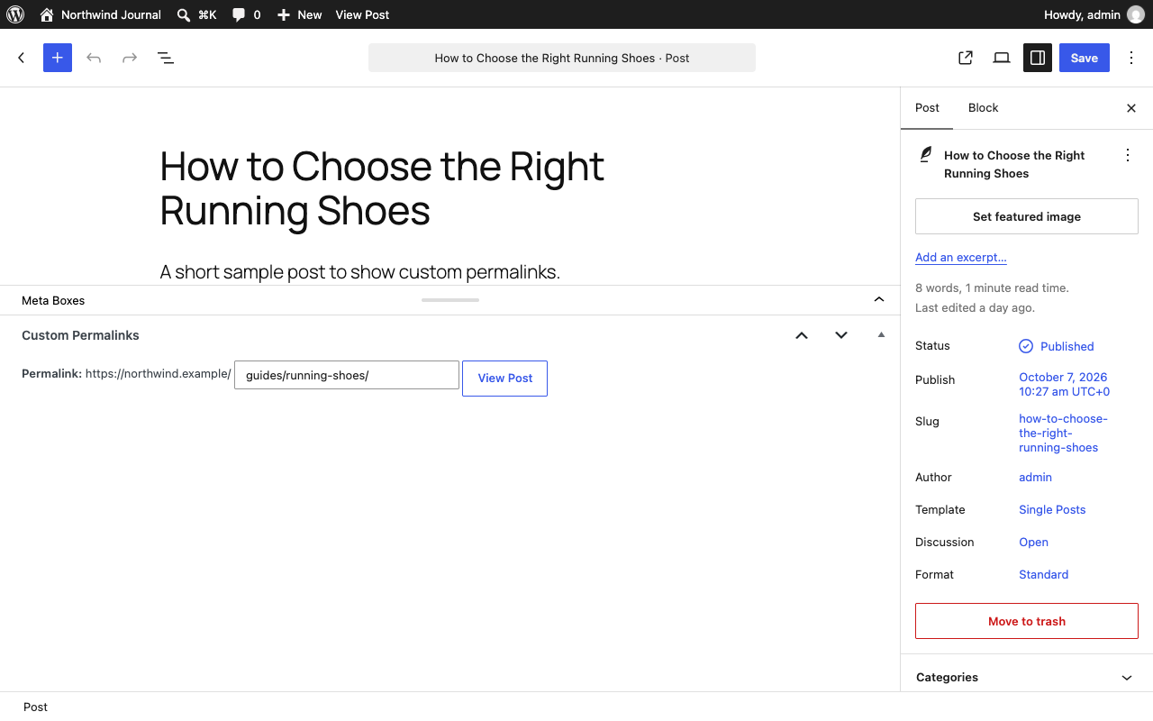Click the New content plus item

pos(299,14)
